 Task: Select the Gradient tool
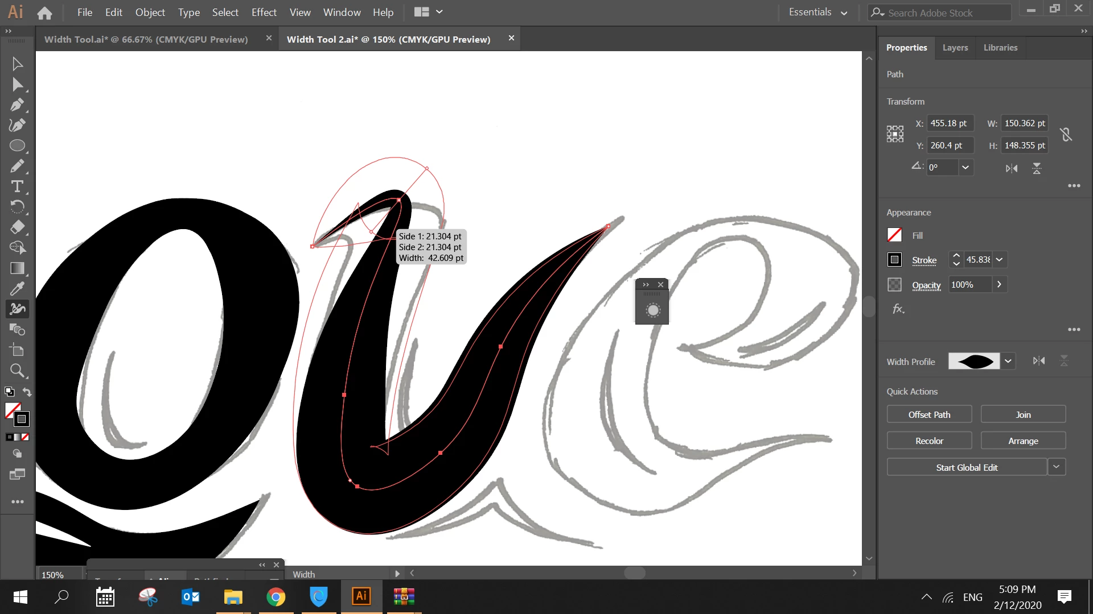(17, 268)
